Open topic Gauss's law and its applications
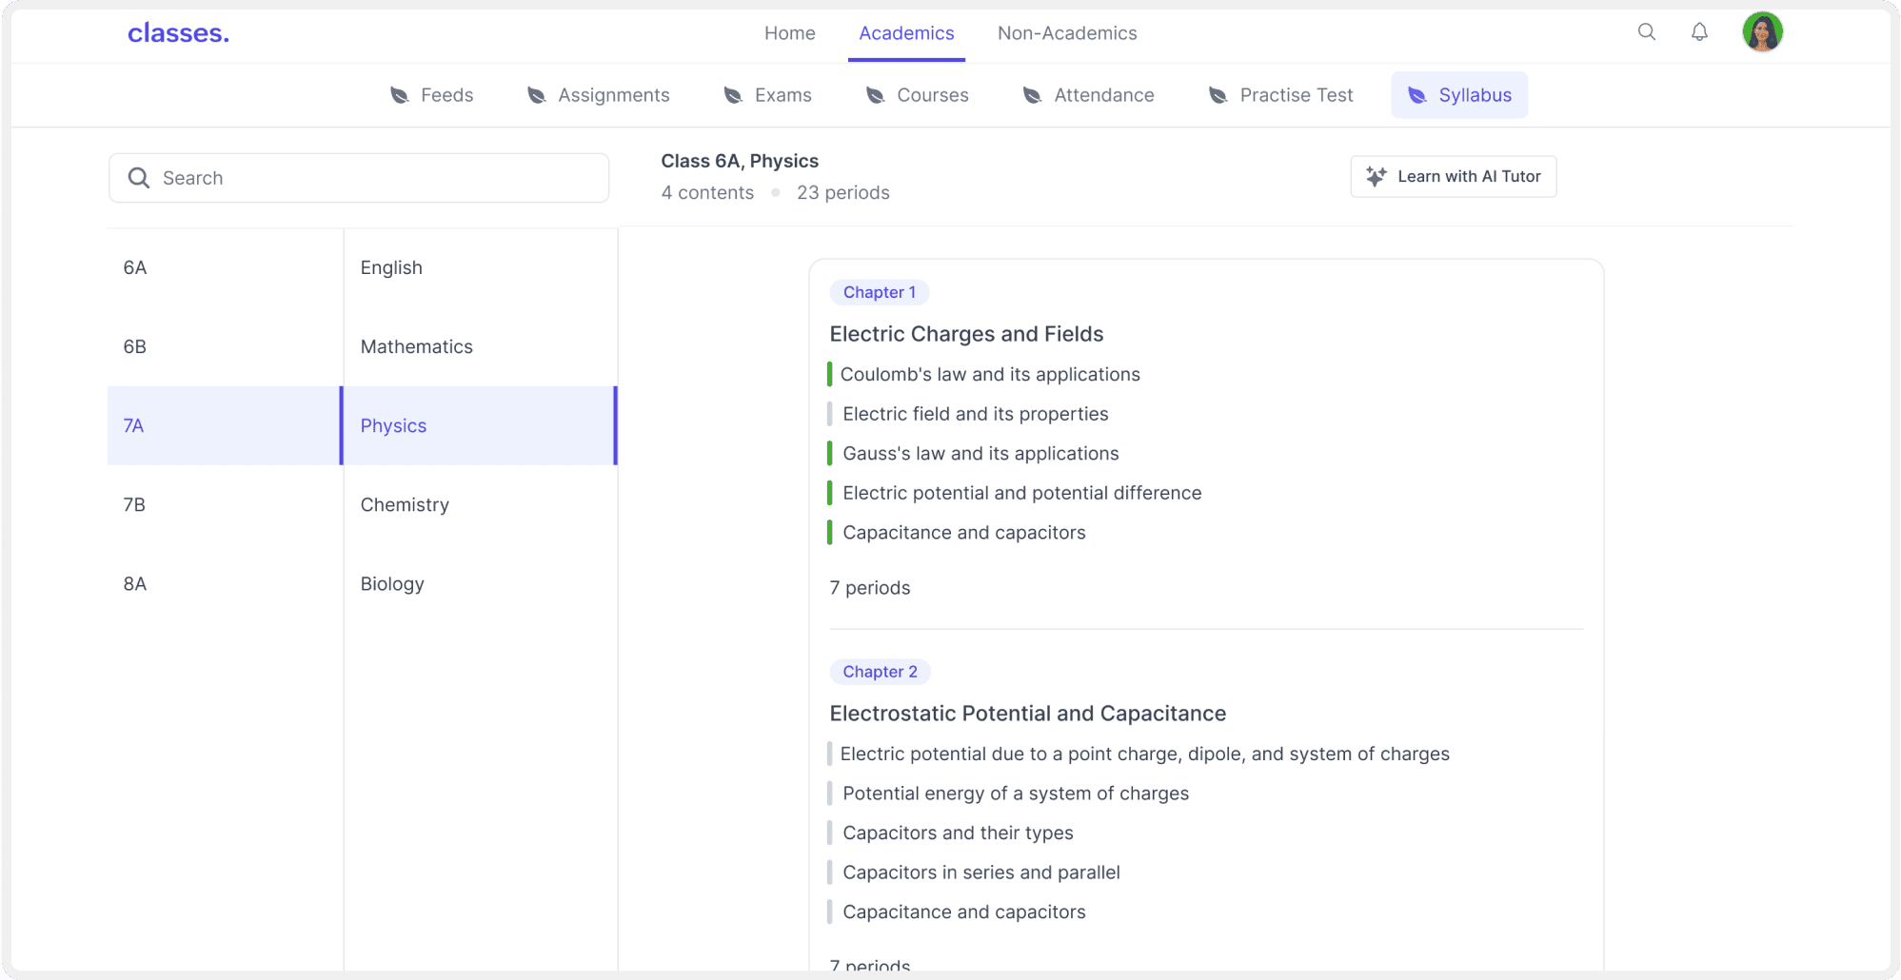The image size is (1901, 980). click(980, 454)
